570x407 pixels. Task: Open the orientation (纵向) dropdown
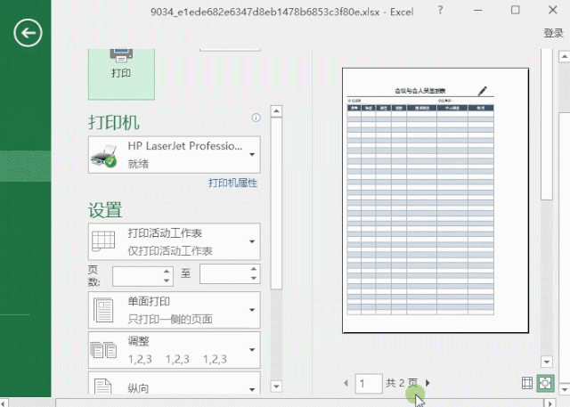click(x=175, y=383)
